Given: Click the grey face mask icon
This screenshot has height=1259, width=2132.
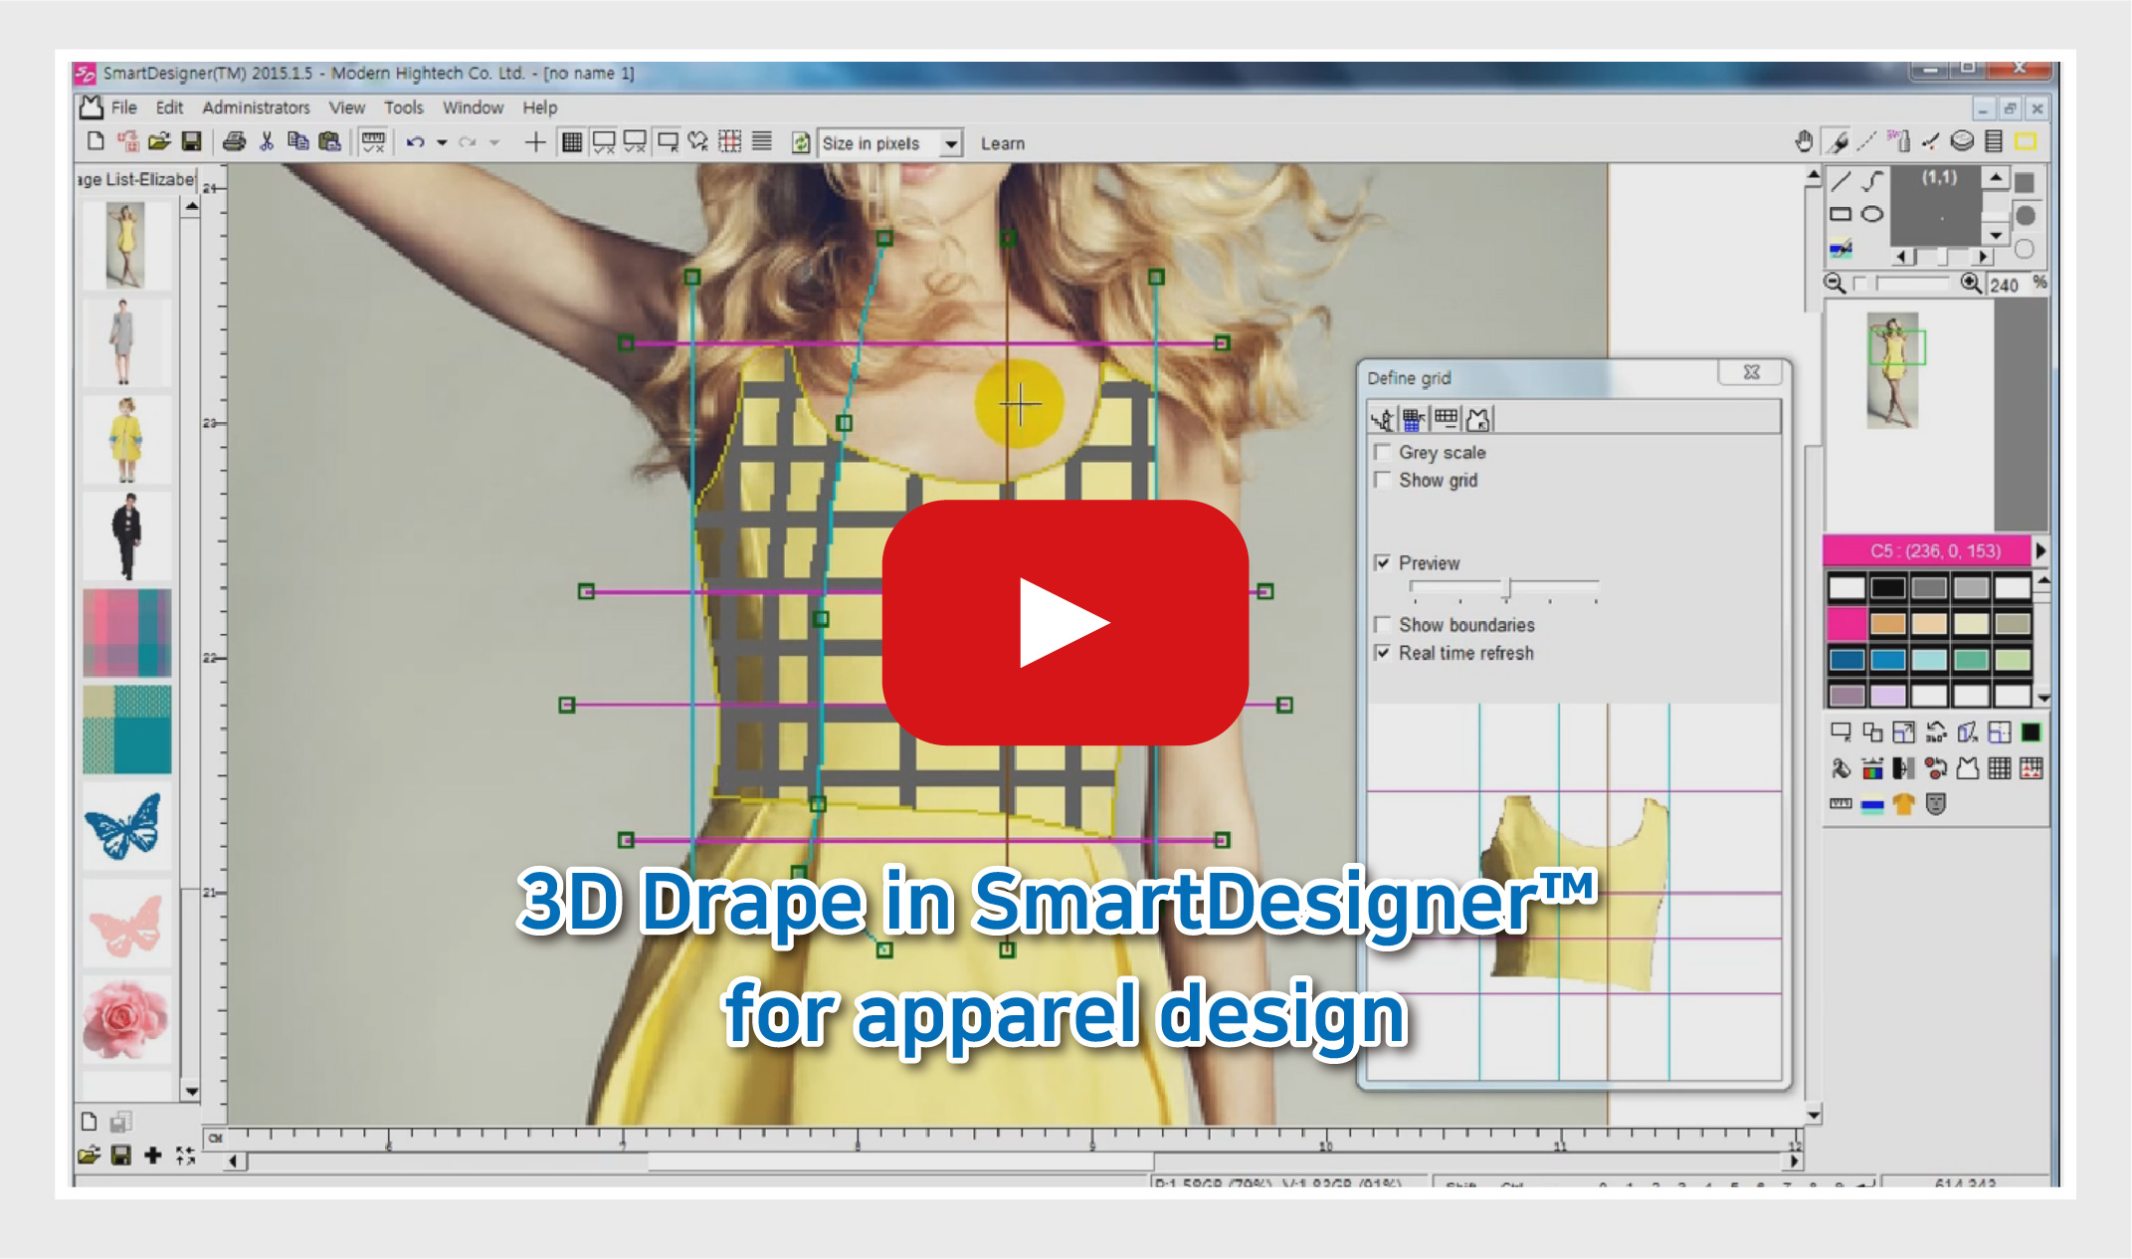Looking at the screenshot, I should coord(1936,803).
